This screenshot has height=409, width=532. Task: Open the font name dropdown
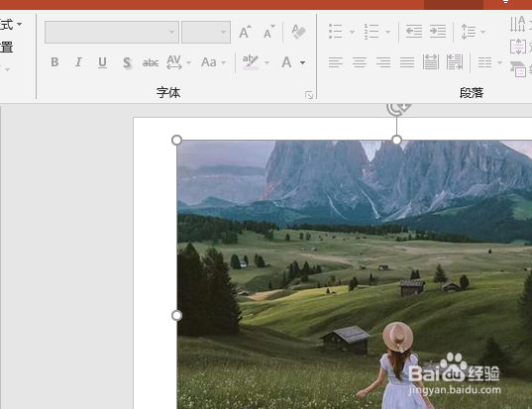click(172, 33)
